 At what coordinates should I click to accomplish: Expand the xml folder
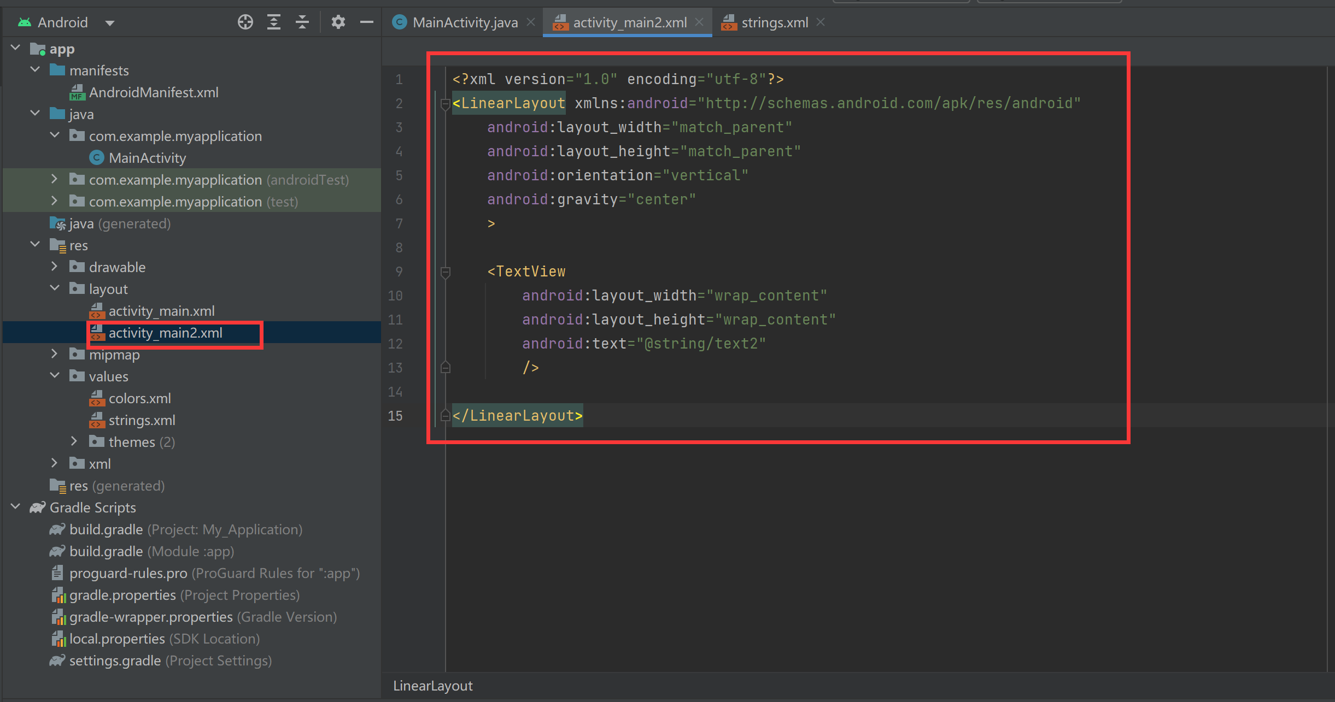pos(54,463)
